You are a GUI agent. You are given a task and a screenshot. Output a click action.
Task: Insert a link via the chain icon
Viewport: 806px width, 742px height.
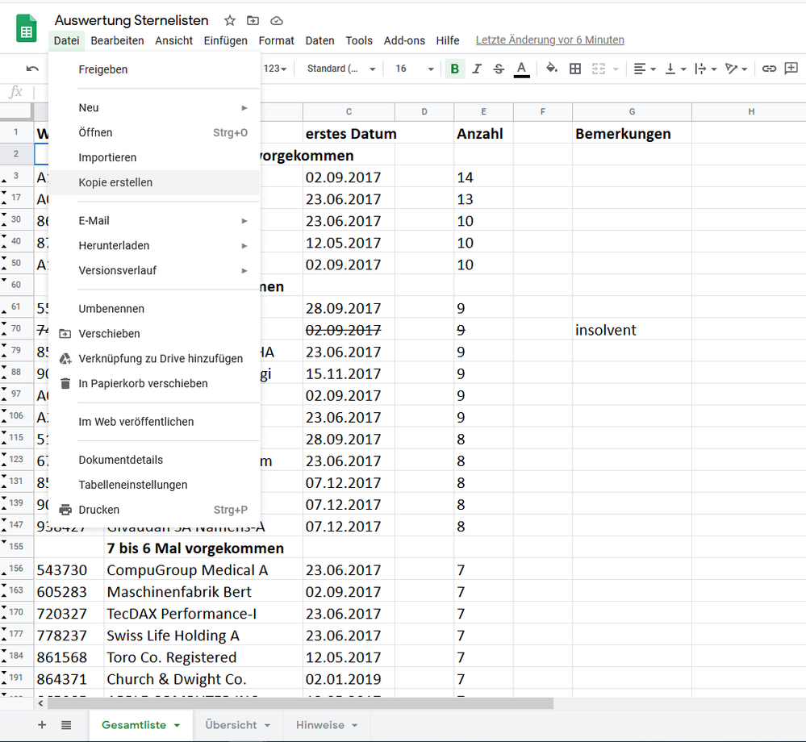click(x=769, y=69)
